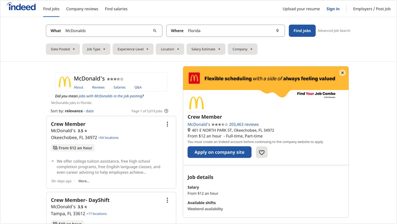This screenshot has width=397, height=224.
Task: Open the Find salaries tab
Action: [116, 9]
